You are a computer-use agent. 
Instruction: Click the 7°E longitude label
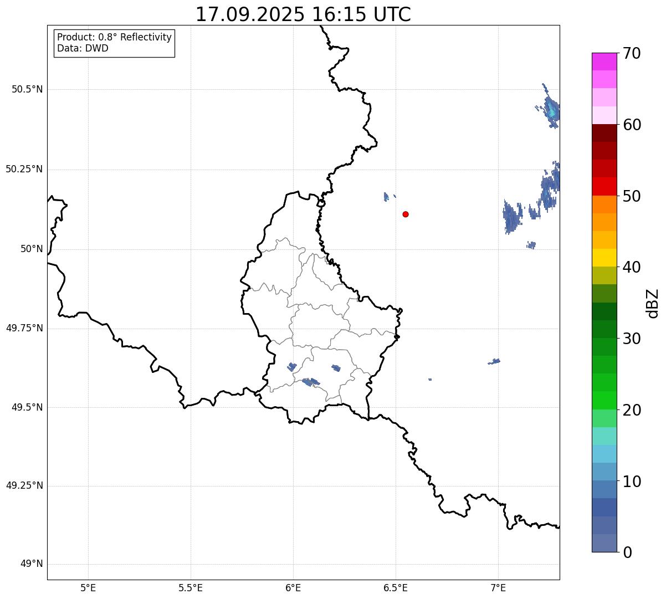pos(498,587)
